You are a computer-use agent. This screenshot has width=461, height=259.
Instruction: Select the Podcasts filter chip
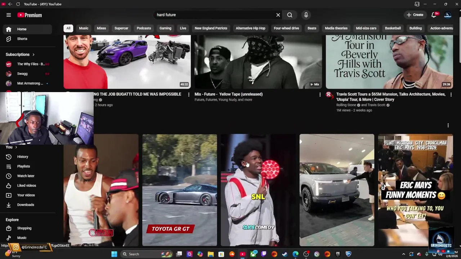tap(144, 28)
